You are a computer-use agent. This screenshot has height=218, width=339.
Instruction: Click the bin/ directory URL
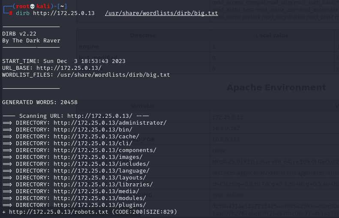click(x=93, y=130)
